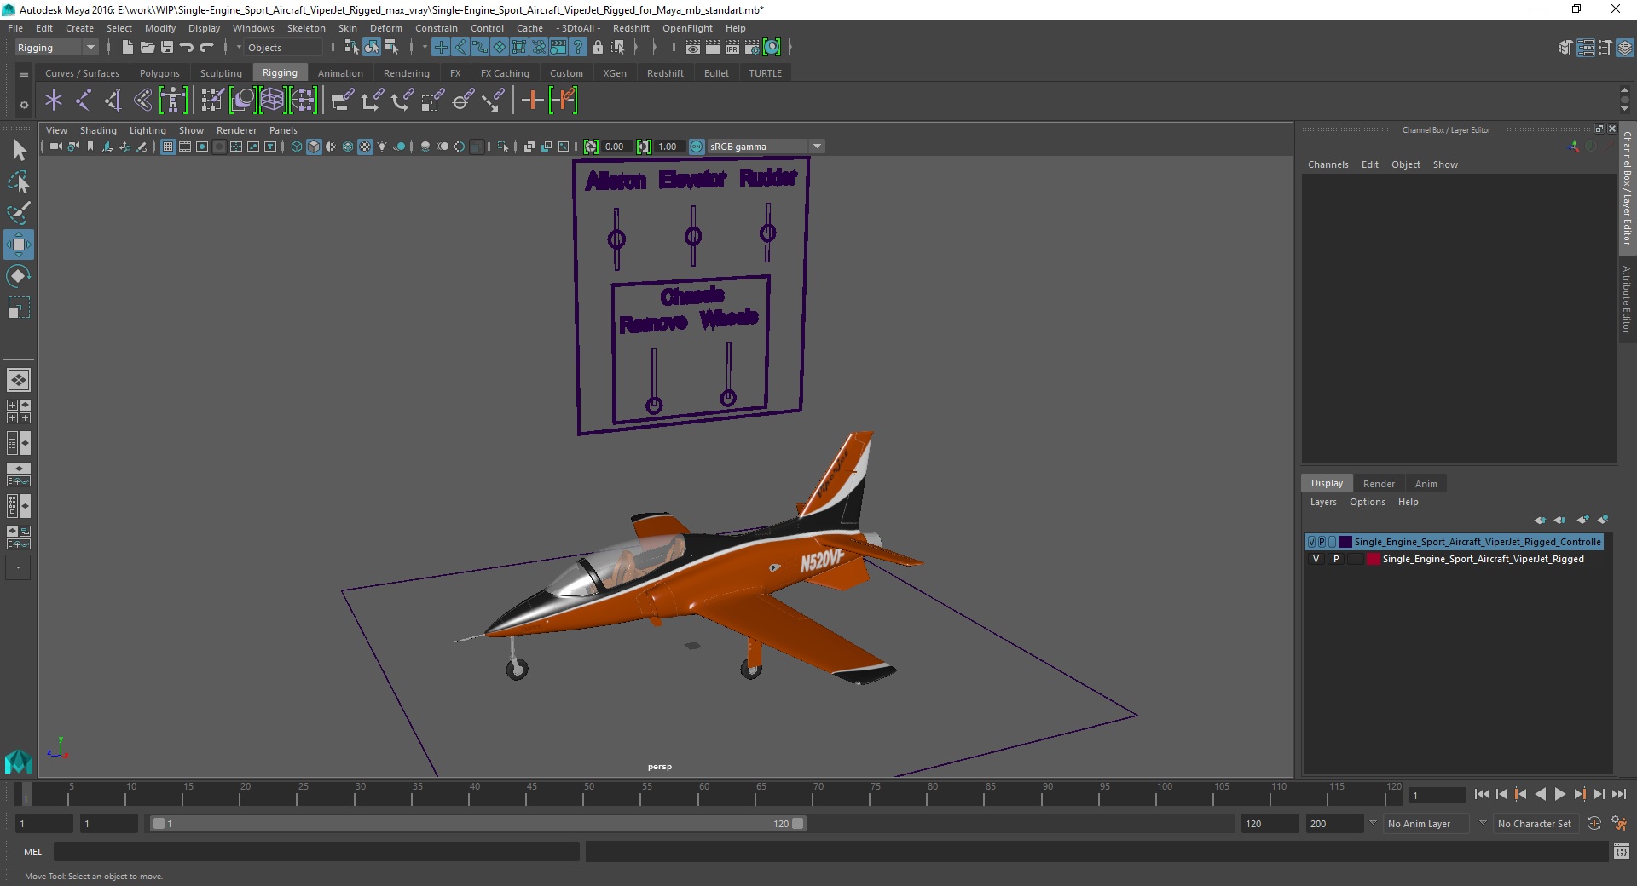Toggle viewport gamma color management
The image size is (1637, 886).
point(697,147)
